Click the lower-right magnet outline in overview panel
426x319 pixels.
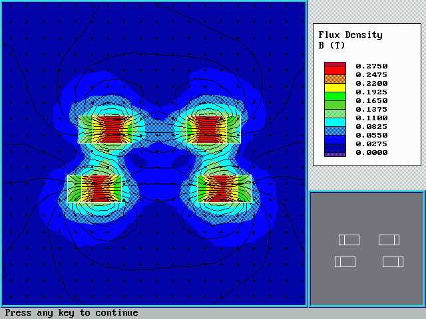[393, 262]
